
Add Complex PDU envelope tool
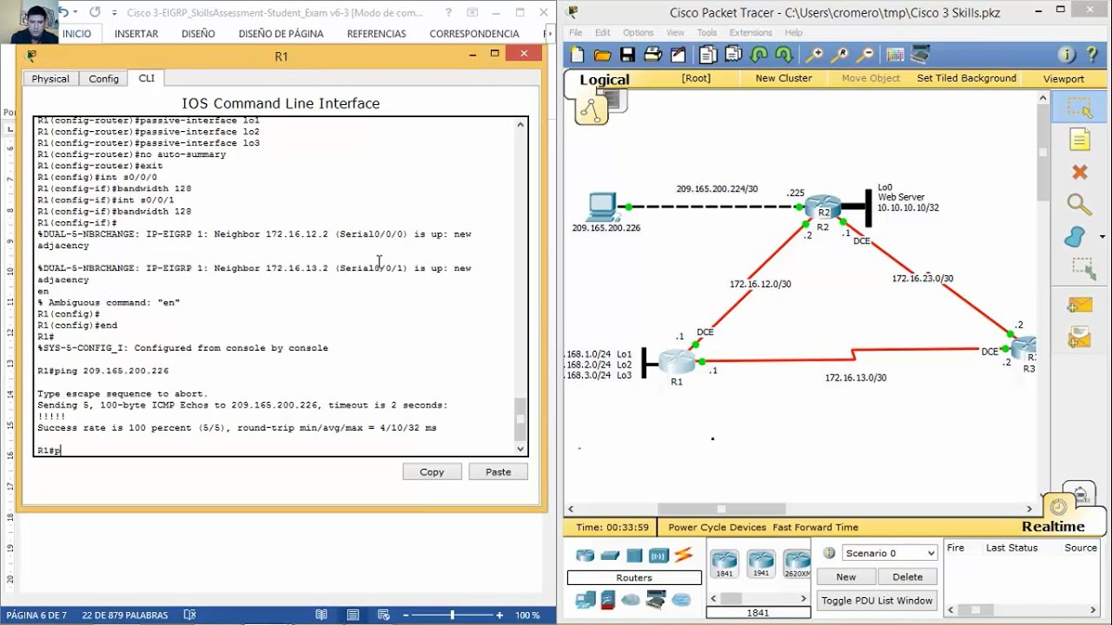pyautogui.click(x=1080, y=337)
